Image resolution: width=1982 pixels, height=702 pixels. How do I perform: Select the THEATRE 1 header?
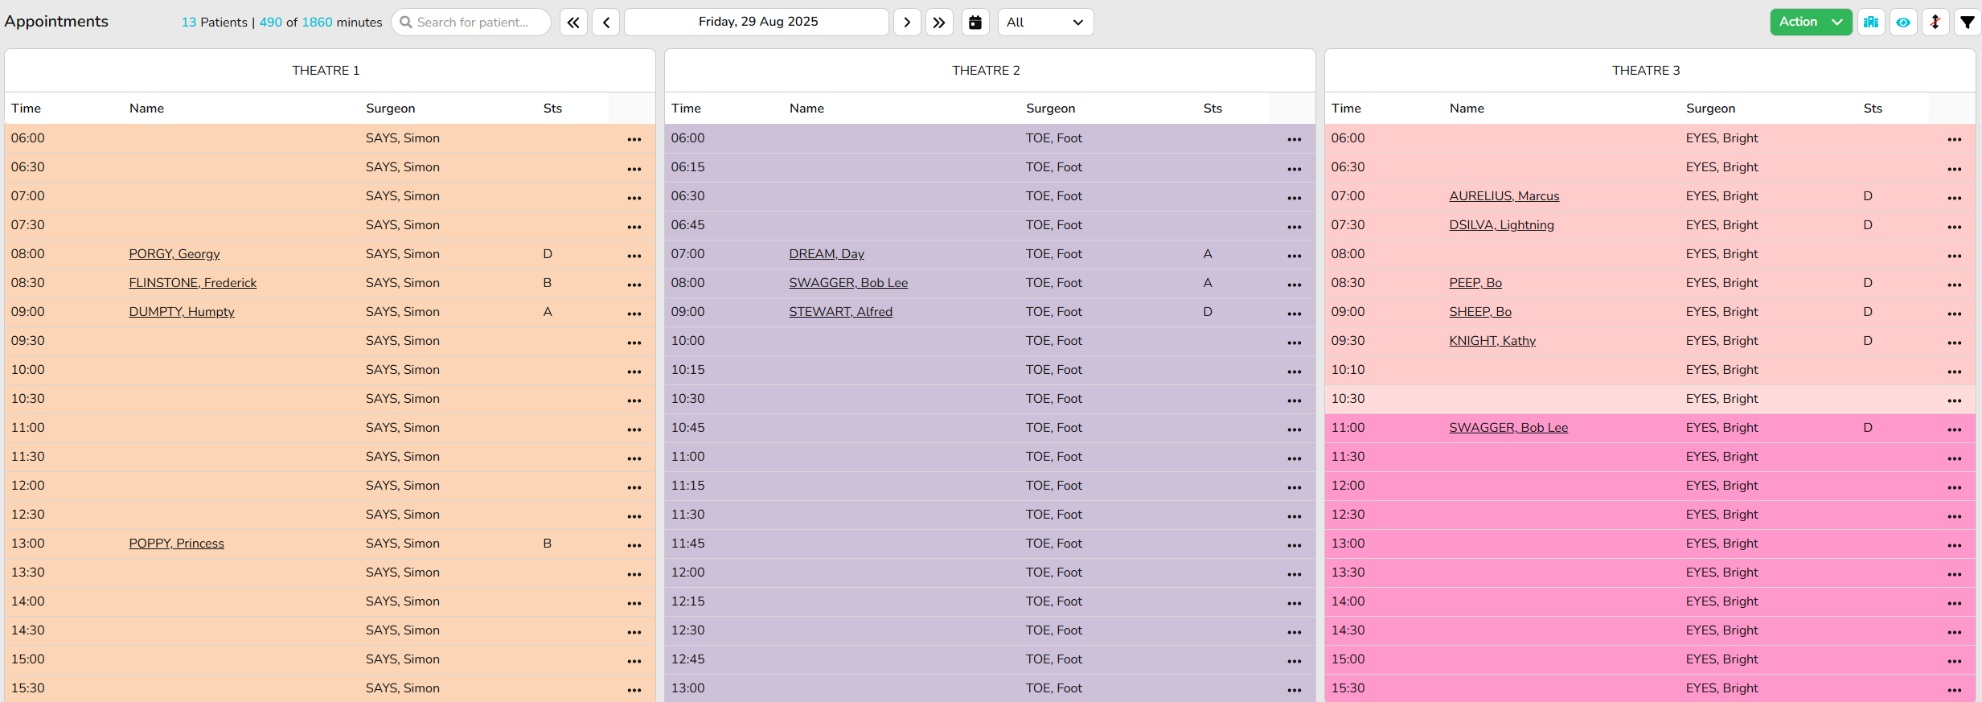(x=326, y=71)
